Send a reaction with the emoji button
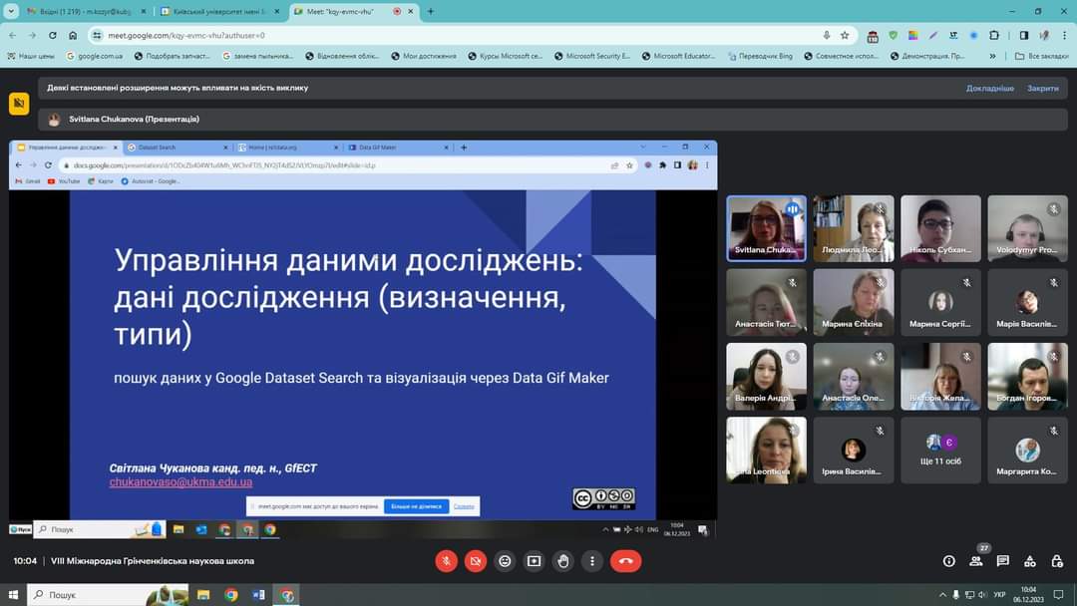This screenshot has height=606, width=1077. tap(505, 561)
